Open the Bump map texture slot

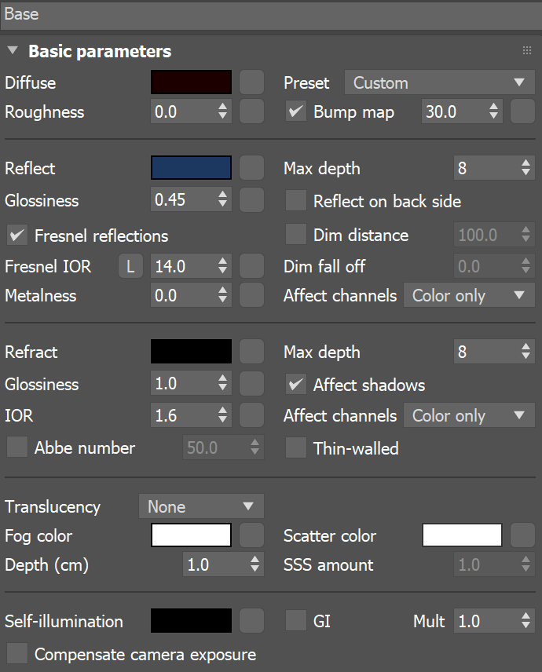[x=522, y=111]
